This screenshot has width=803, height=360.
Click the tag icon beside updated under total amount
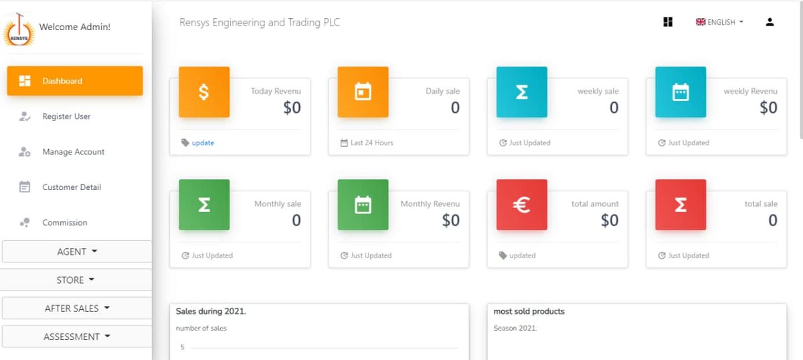pyautogui.click(x=503, y=256)
